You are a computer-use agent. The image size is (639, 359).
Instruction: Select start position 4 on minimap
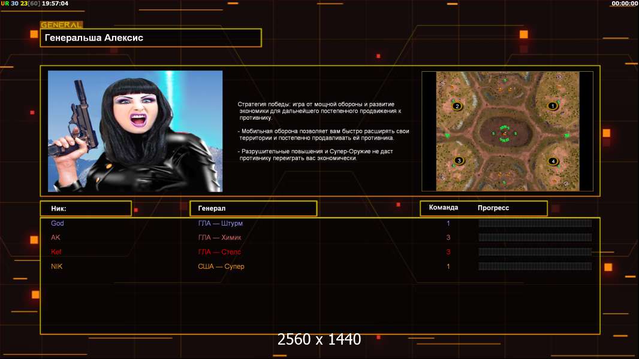click(x=553, y=161)
